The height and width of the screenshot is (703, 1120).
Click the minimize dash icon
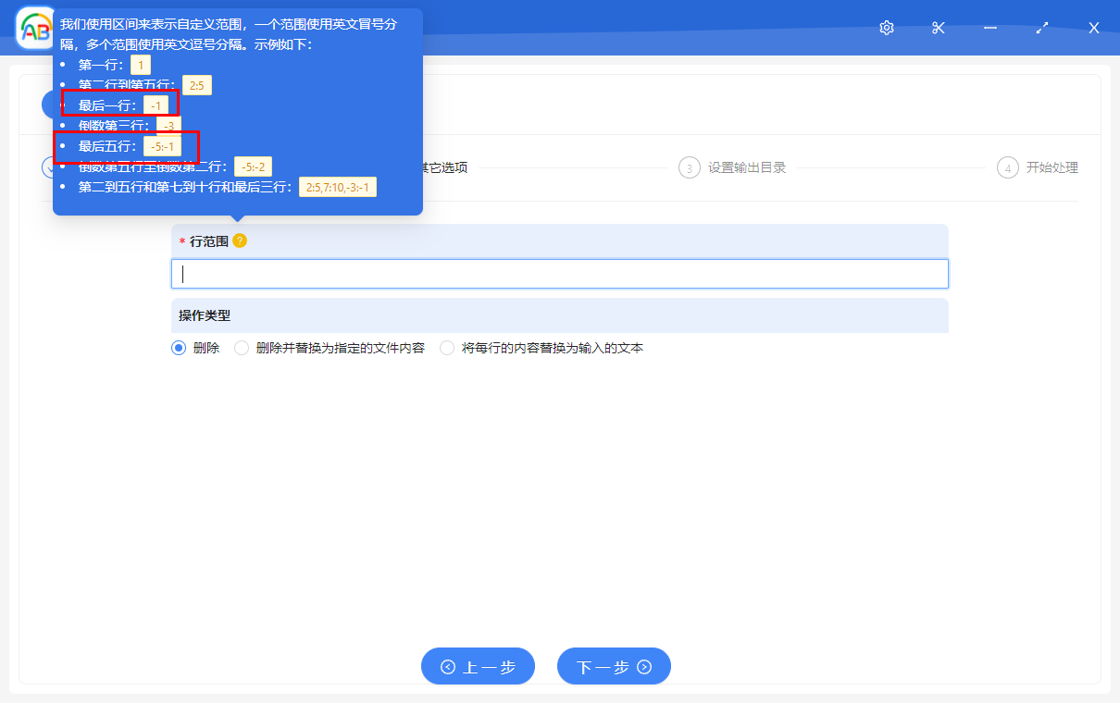coord(989,28)
